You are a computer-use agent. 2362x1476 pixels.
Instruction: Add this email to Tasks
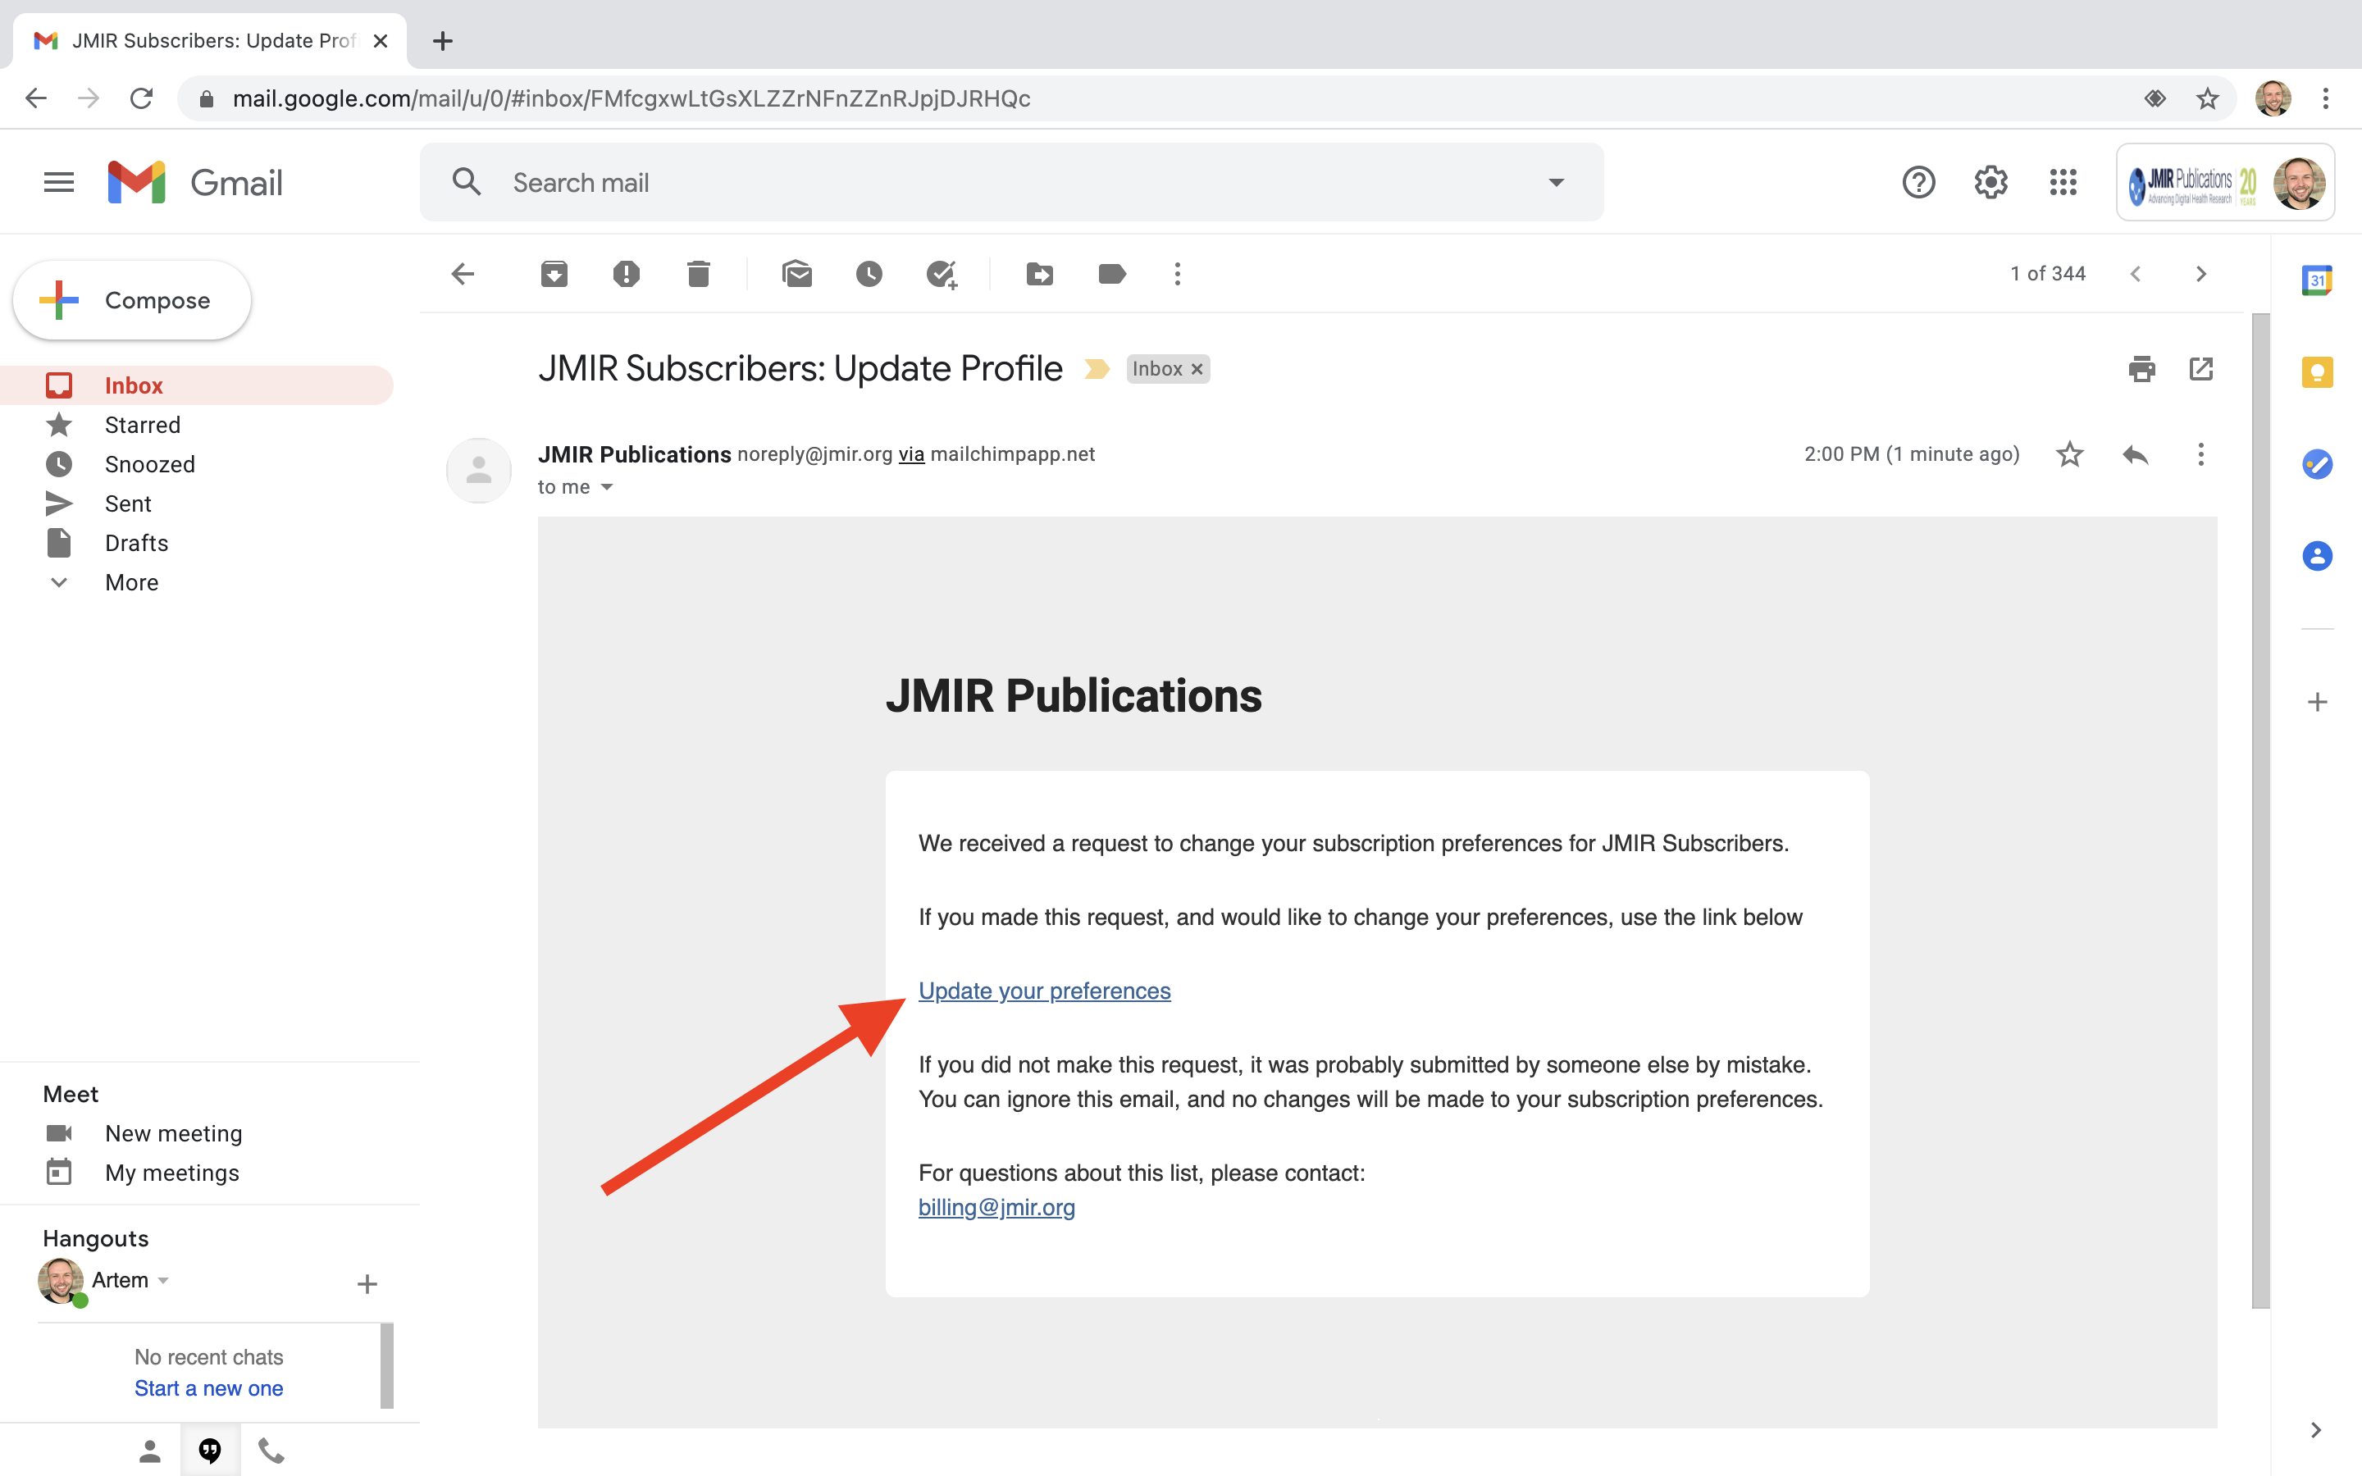point(941,275)
